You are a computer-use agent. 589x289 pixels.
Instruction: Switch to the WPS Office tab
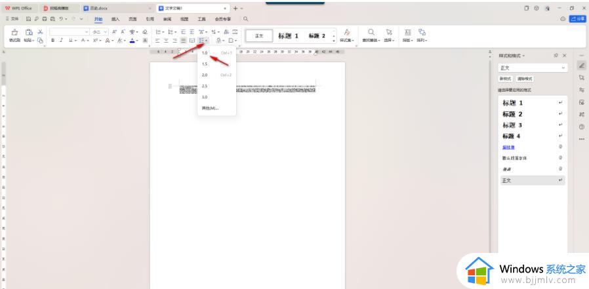click(19, 9)
